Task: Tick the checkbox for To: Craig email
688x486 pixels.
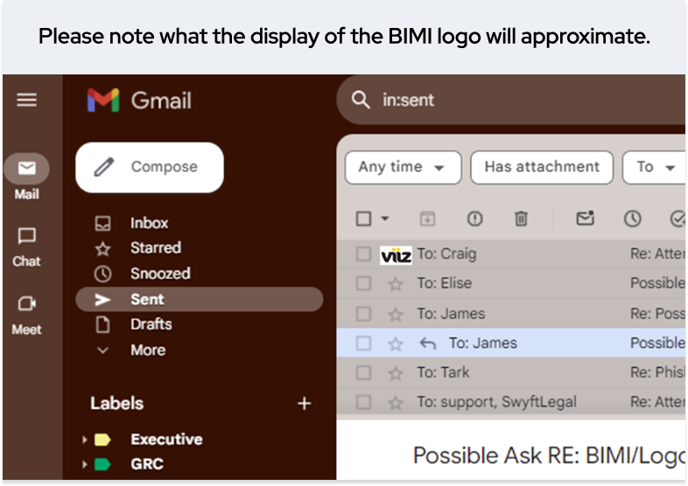Action: (364, 254)
